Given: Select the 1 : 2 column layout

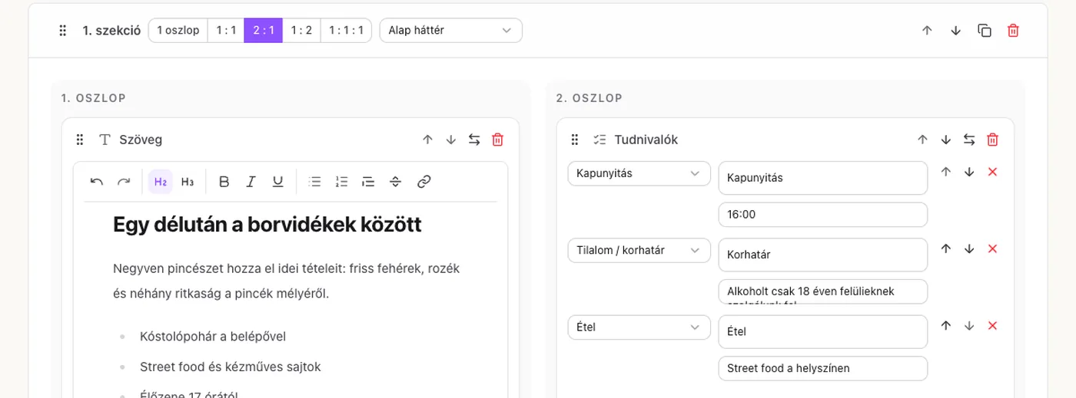Looking at the screenshot, I should (301, 31).
